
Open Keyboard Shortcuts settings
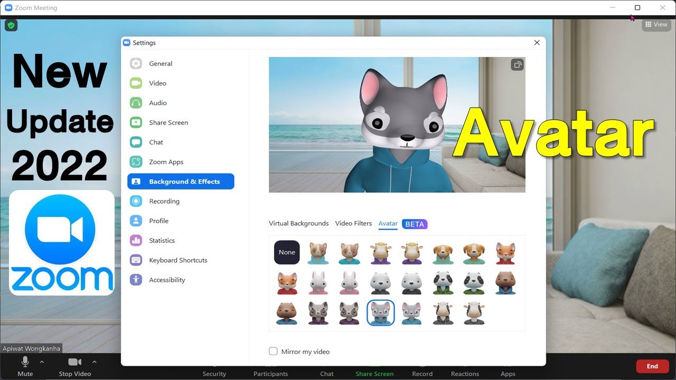[181, 260]
